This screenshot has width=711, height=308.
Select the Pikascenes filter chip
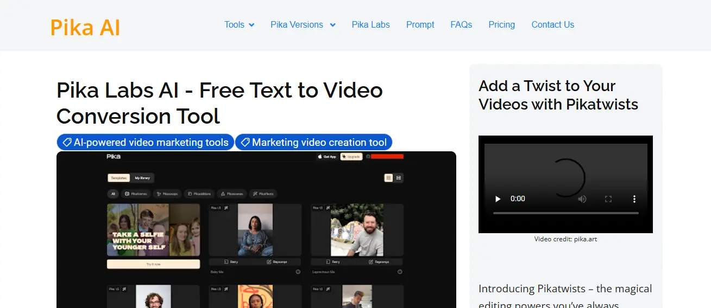(232, 194)
